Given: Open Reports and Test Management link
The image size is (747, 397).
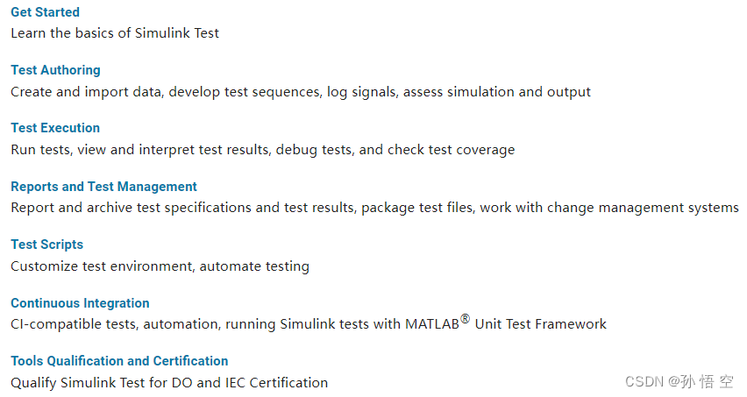Looking at the screenshot, I should tap(103, 187).
